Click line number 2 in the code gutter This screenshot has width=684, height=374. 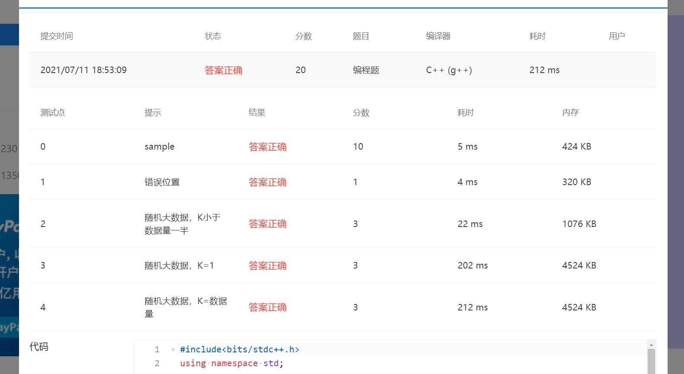pyautogui.click(x=157, y=363)
